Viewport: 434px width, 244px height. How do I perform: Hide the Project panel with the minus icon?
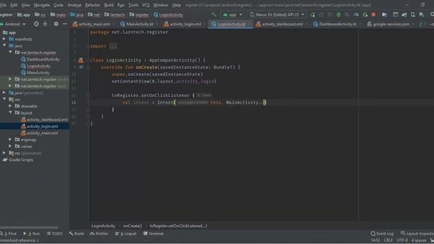point(65,24)
